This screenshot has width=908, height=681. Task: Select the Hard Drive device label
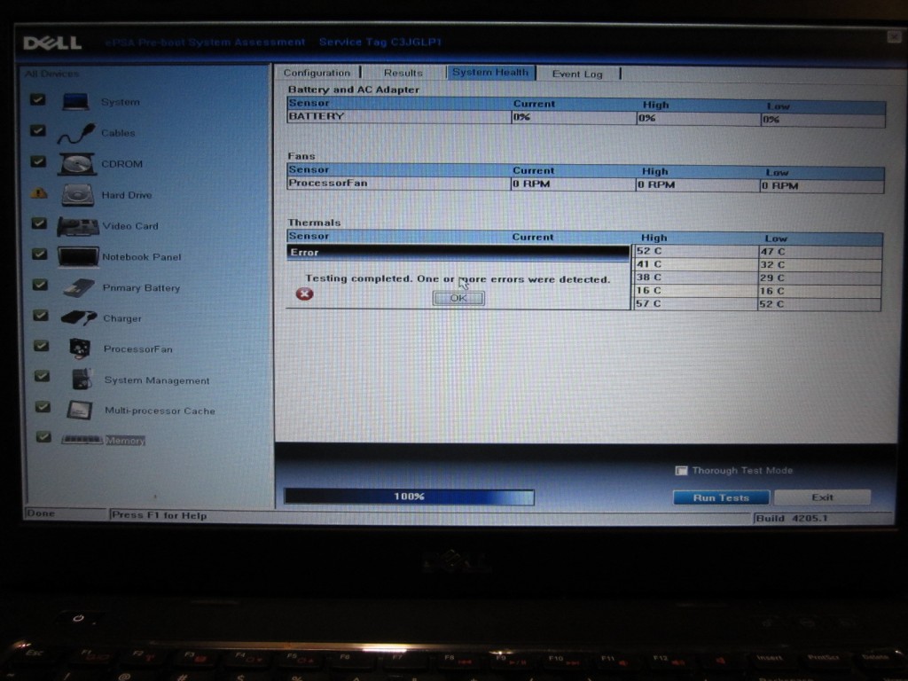pyautogui.click(x=127, y=195)
